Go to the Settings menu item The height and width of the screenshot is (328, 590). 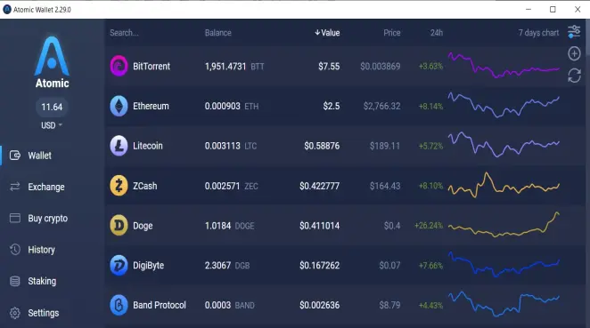coord(44,313)
